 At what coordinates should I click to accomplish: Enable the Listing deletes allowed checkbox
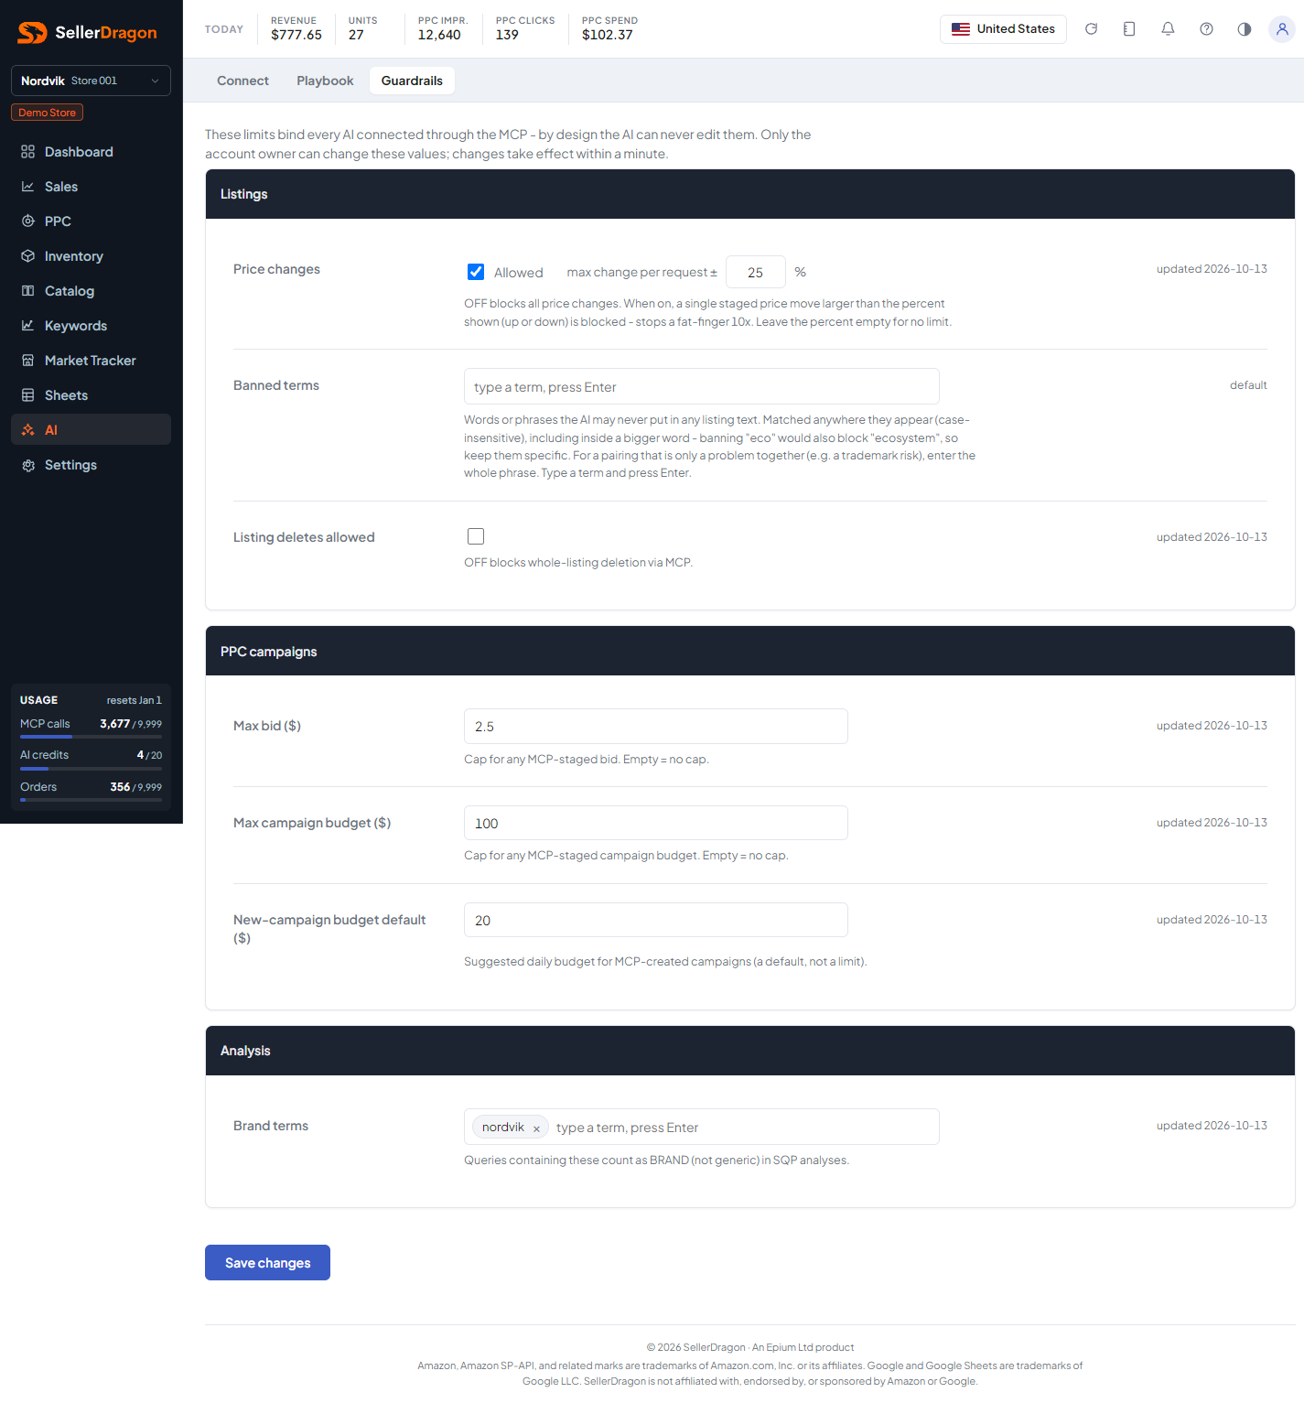click(476, 536)
